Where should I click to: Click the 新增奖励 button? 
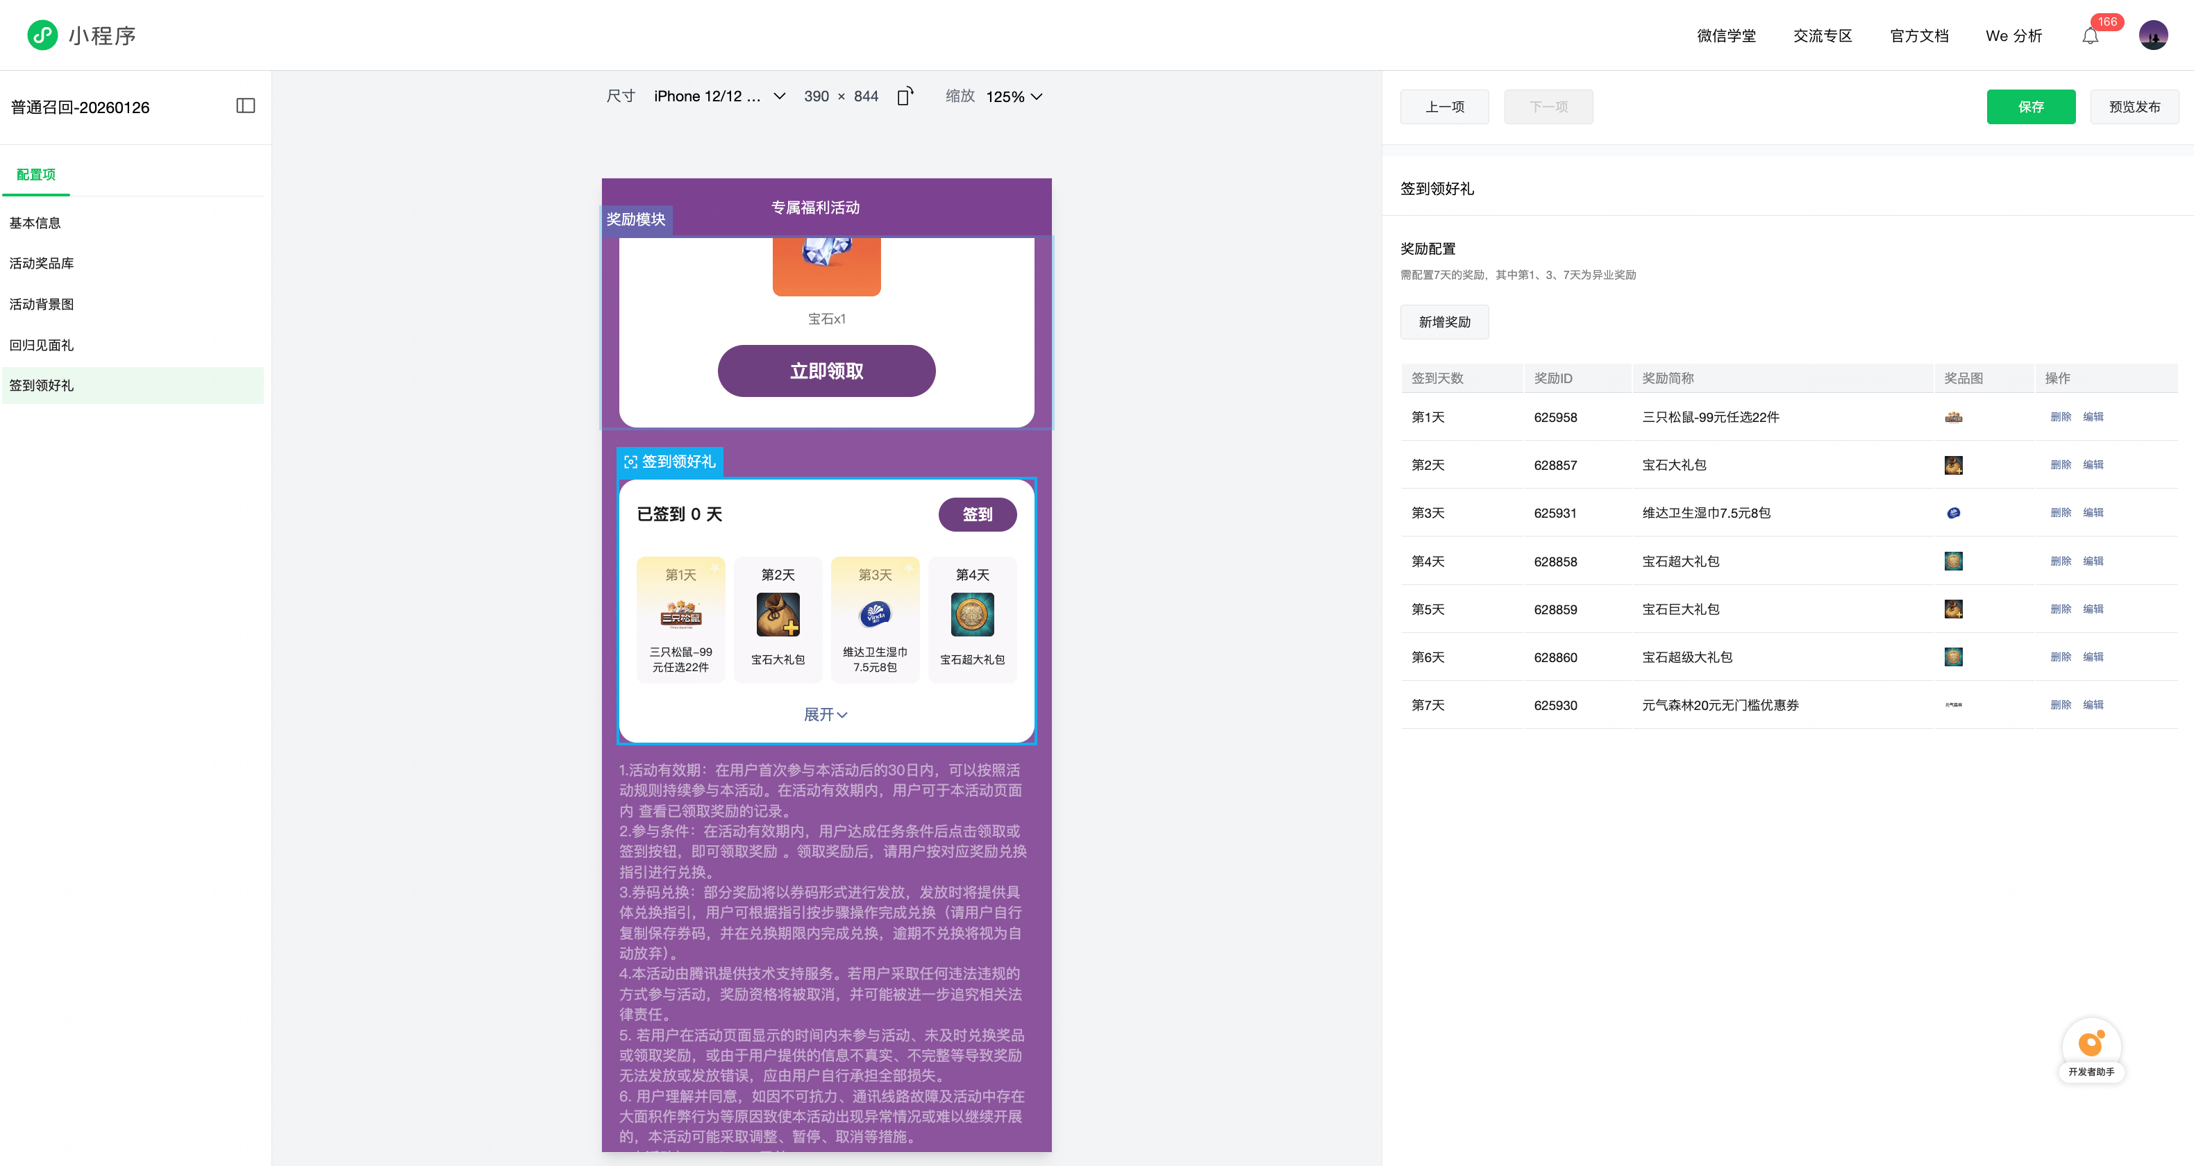[x=1443, y=322]
